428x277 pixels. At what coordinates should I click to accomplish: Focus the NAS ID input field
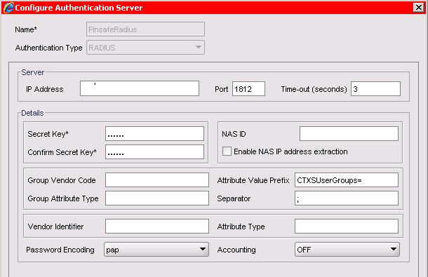click(349, 134)
